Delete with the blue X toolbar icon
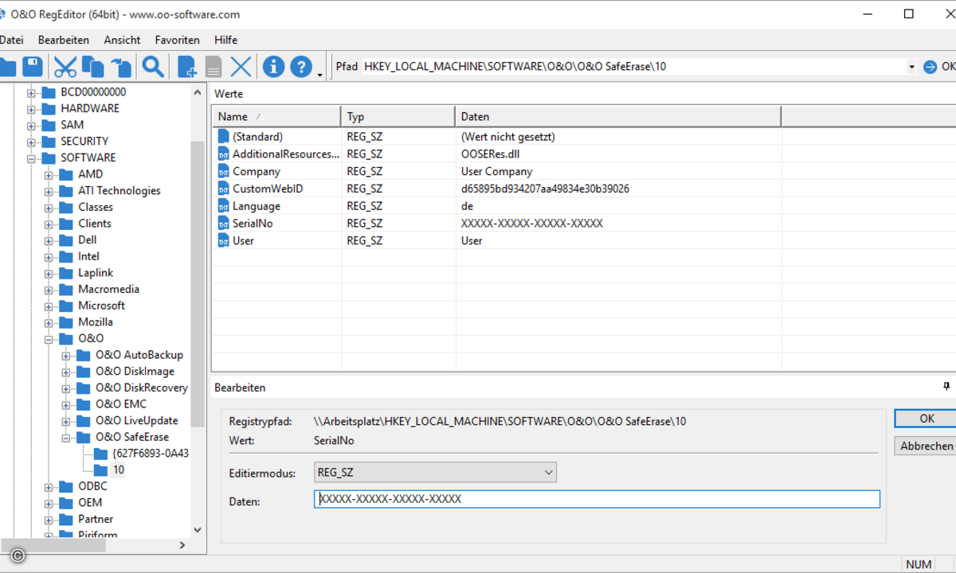This screenshot has width=956, height=573. pyautogui.click(x=241, y=67)
